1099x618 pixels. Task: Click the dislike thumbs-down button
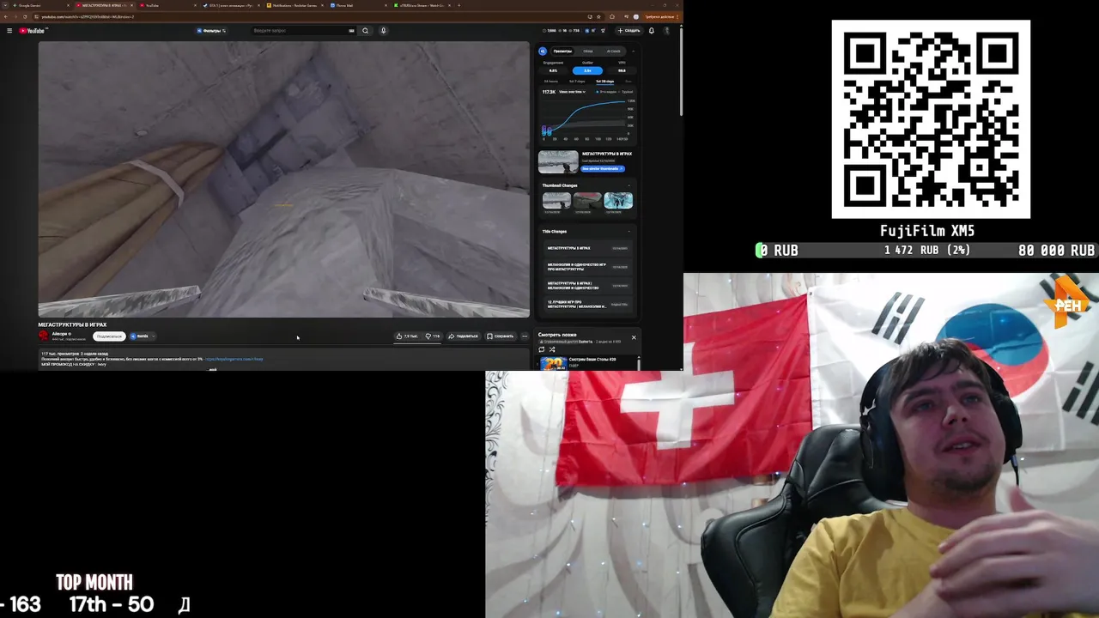click(433, 336)
